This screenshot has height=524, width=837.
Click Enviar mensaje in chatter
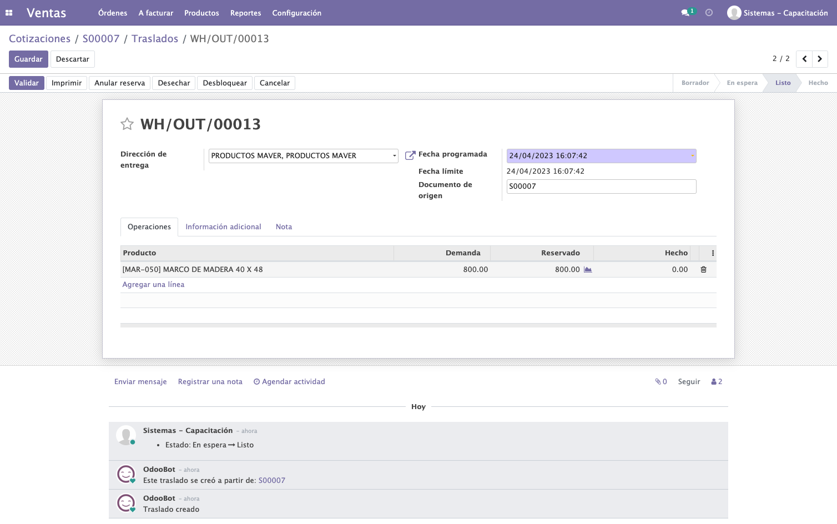point(140,382)
